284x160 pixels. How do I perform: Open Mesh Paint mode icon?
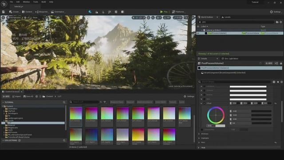tap(110, 12)
